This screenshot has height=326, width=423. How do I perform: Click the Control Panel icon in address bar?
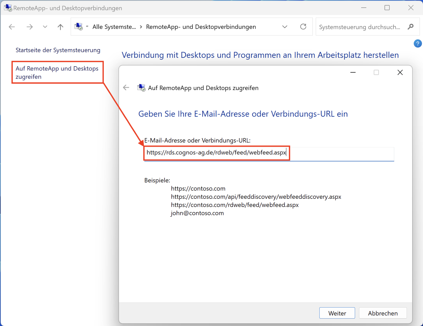(x=79, y=27)
